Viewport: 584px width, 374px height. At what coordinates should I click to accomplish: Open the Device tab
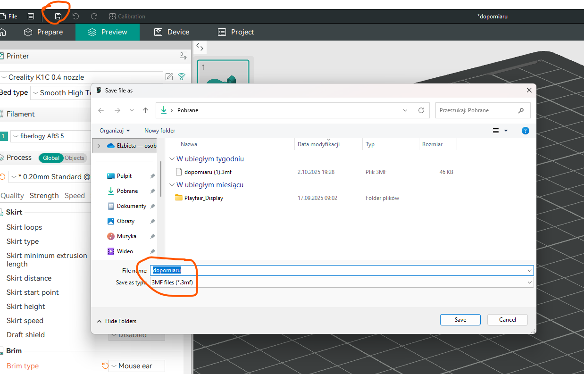(x=172, y=32)
